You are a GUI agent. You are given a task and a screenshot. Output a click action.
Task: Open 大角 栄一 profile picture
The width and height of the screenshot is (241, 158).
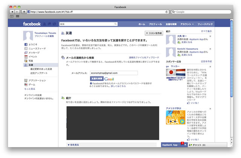(x=171, y=40)
